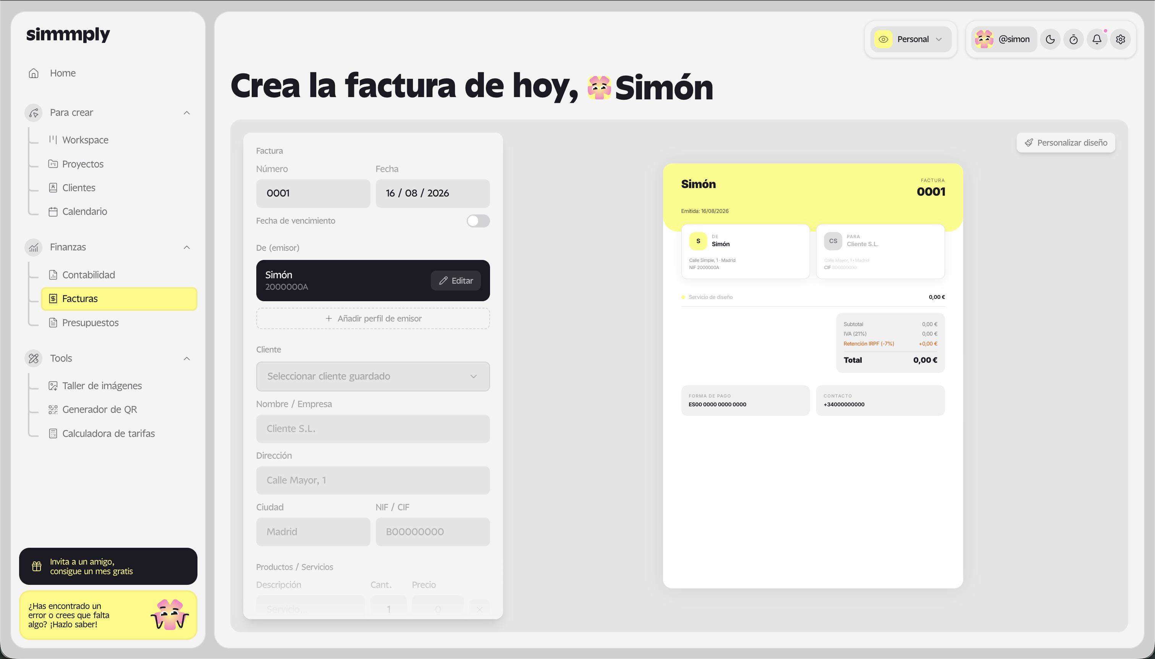Click Añadir perfil de emisor
The height and width of the screenshot is (659, 1155).
(x=373, y=319)
